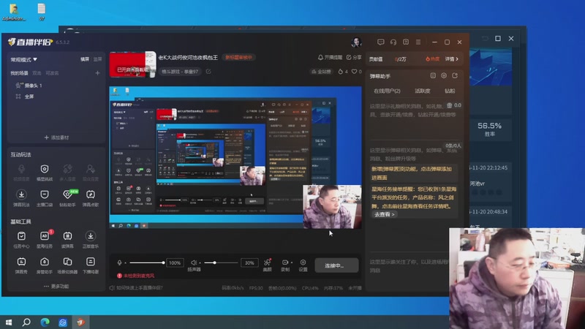Open feedback icon beside headset

[x=406, y=42]
